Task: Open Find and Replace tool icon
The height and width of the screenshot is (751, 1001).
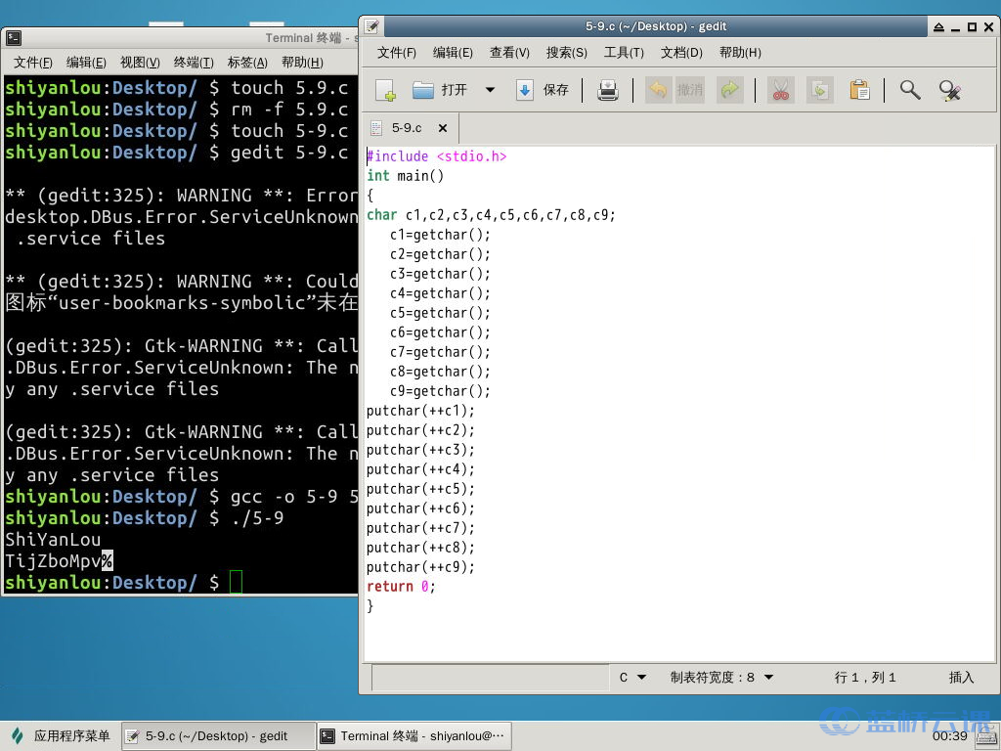Action: [x=950, y=90]
